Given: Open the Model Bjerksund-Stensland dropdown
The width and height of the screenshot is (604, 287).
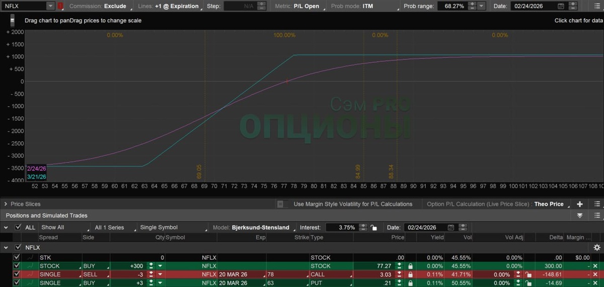Looking at the screenshot, I should point(253,228).
